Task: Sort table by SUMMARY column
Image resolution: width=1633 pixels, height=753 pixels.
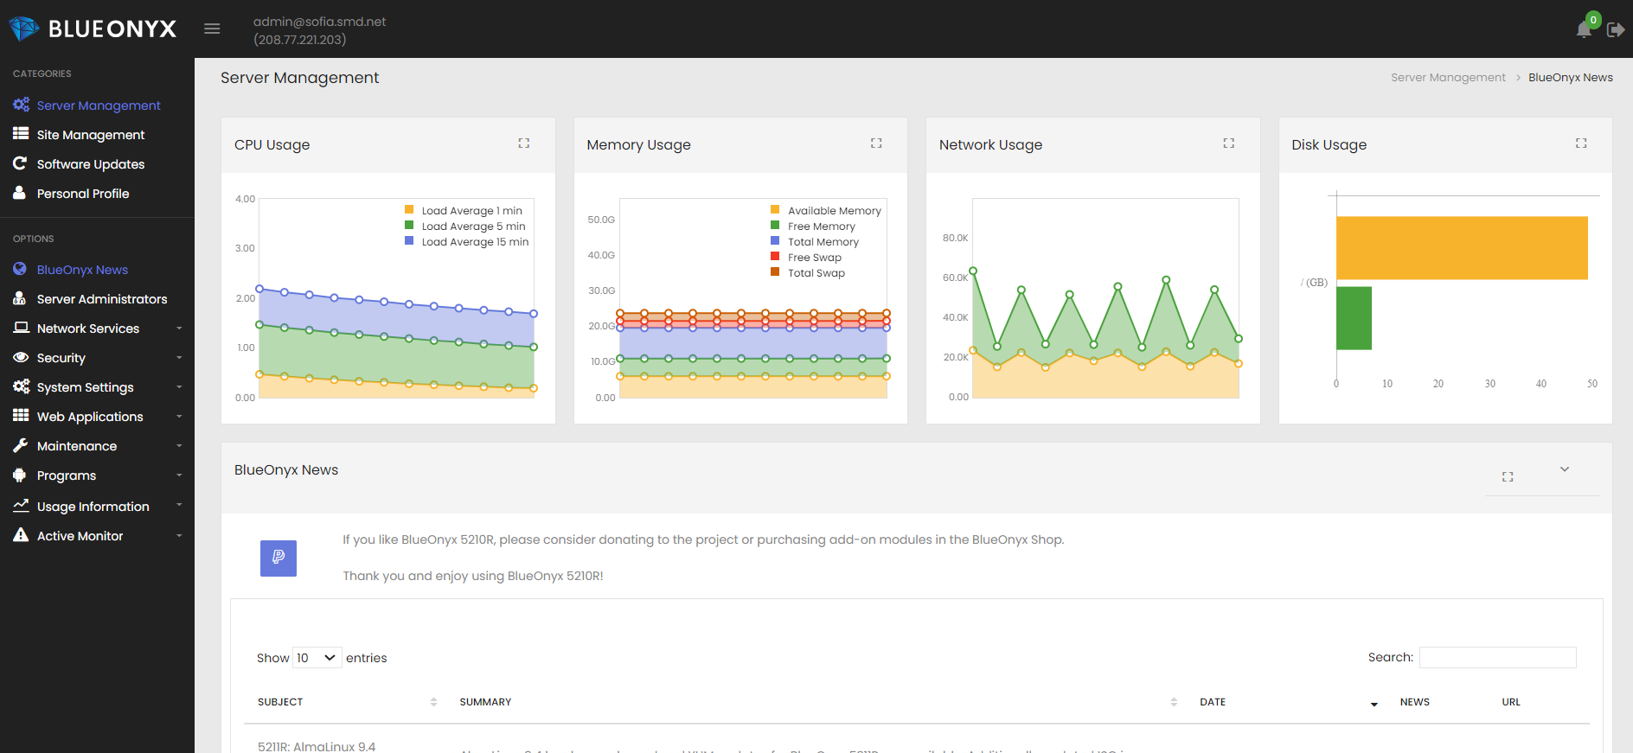Action: [x=816, y=702]
